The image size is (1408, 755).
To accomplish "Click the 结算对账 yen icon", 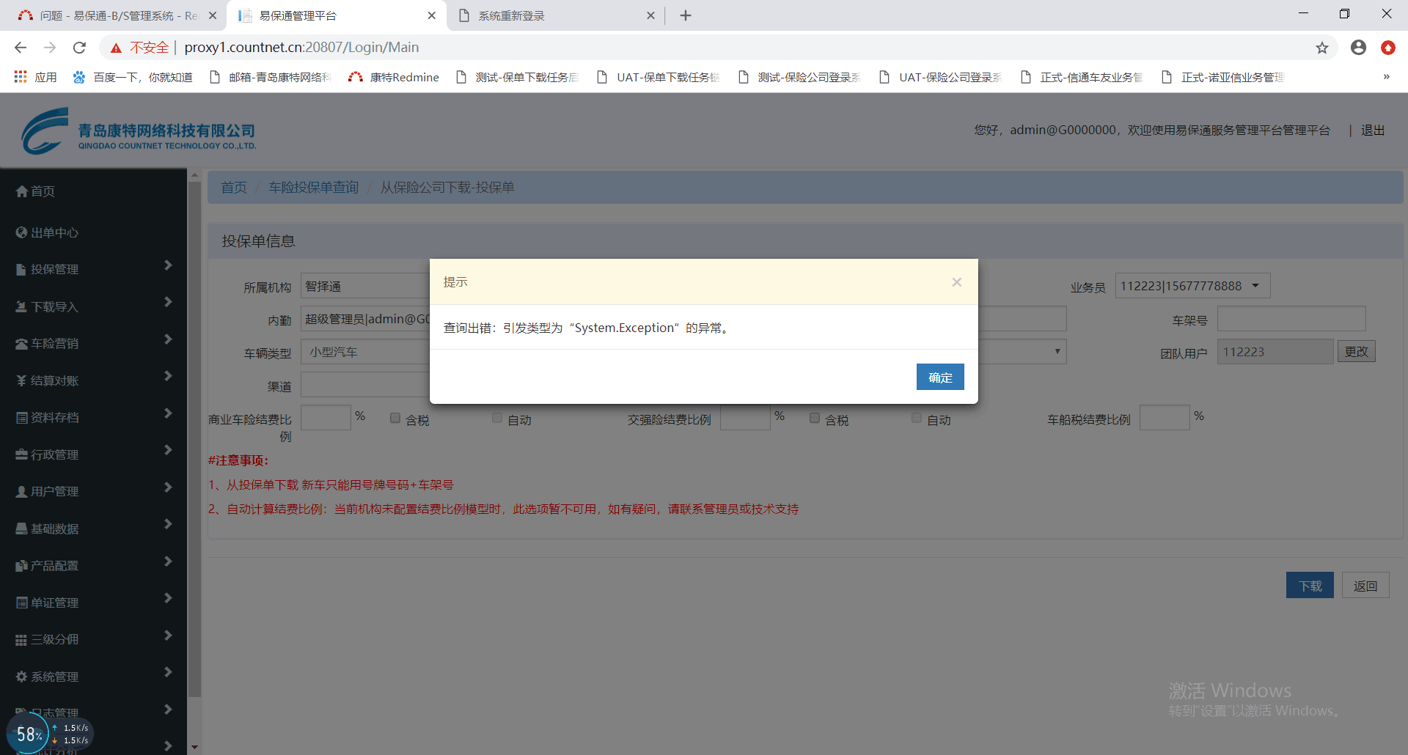I will [x=21, y=380].
